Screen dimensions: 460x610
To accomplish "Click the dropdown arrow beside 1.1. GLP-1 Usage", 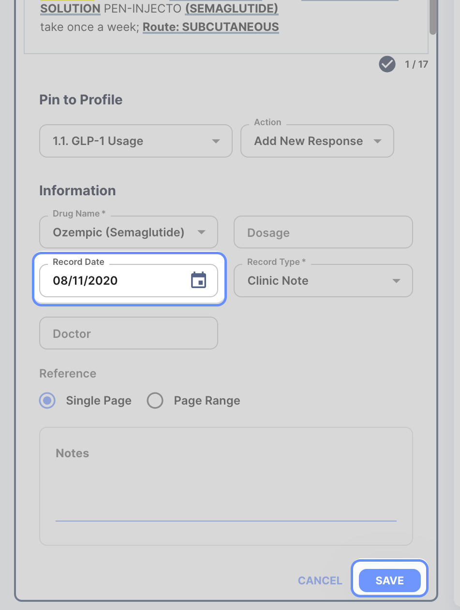I will coord(216,141).
